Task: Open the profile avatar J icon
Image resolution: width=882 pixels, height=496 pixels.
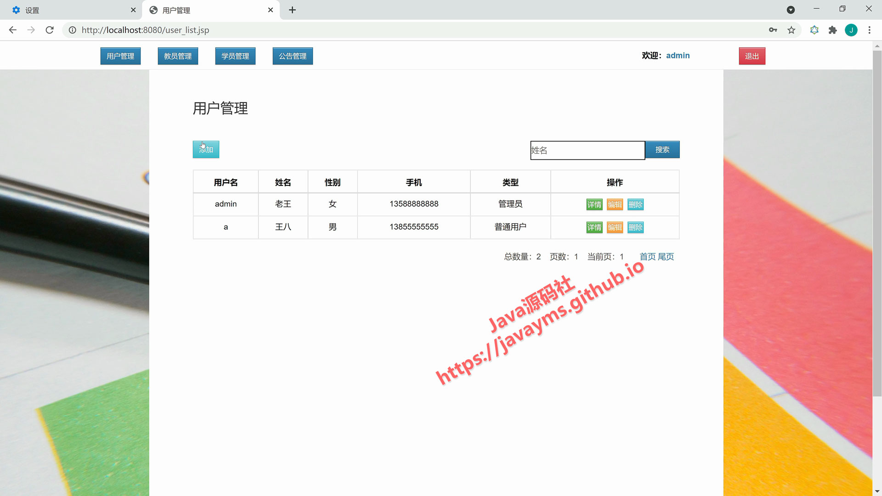Action: click(851, 30)
